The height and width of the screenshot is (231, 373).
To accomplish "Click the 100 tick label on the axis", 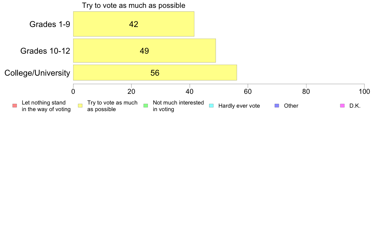I will pyautogui.click(x=365, y=92).
